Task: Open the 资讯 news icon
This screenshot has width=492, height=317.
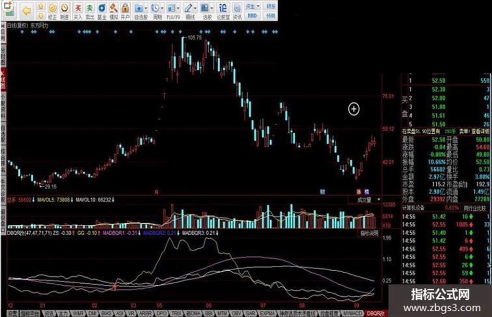Action: point(237,11)
